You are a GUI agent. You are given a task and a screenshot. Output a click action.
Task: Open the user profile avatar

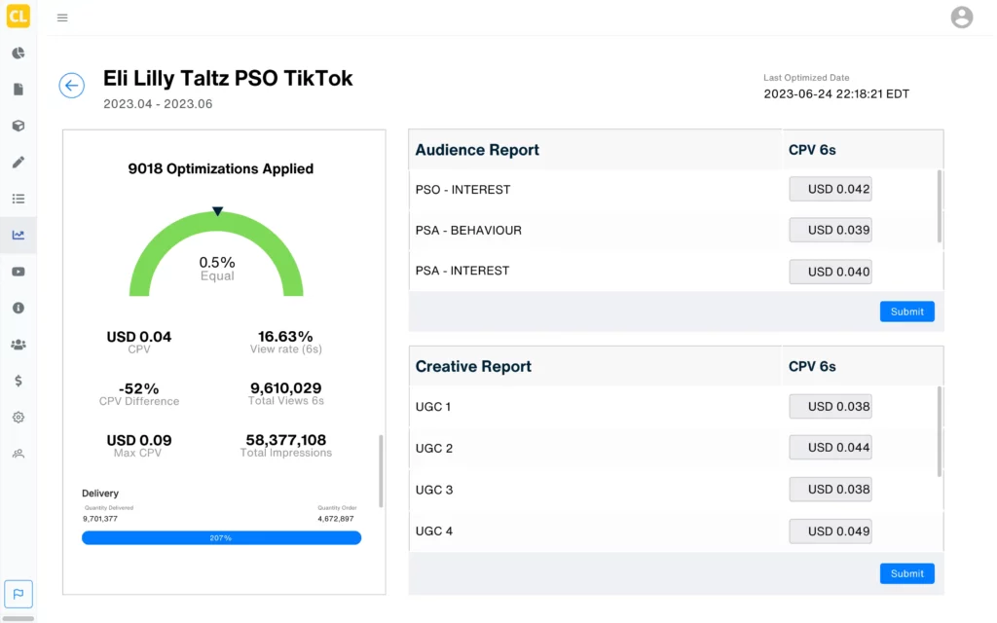961,18
